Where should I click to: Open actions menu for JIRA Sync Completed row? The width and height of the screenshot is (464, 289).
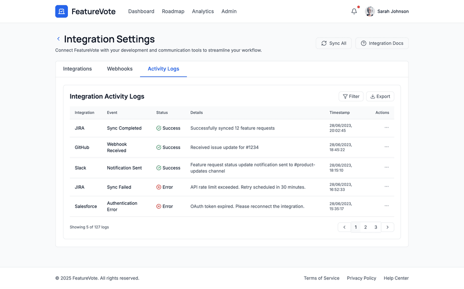coord(386,128)
